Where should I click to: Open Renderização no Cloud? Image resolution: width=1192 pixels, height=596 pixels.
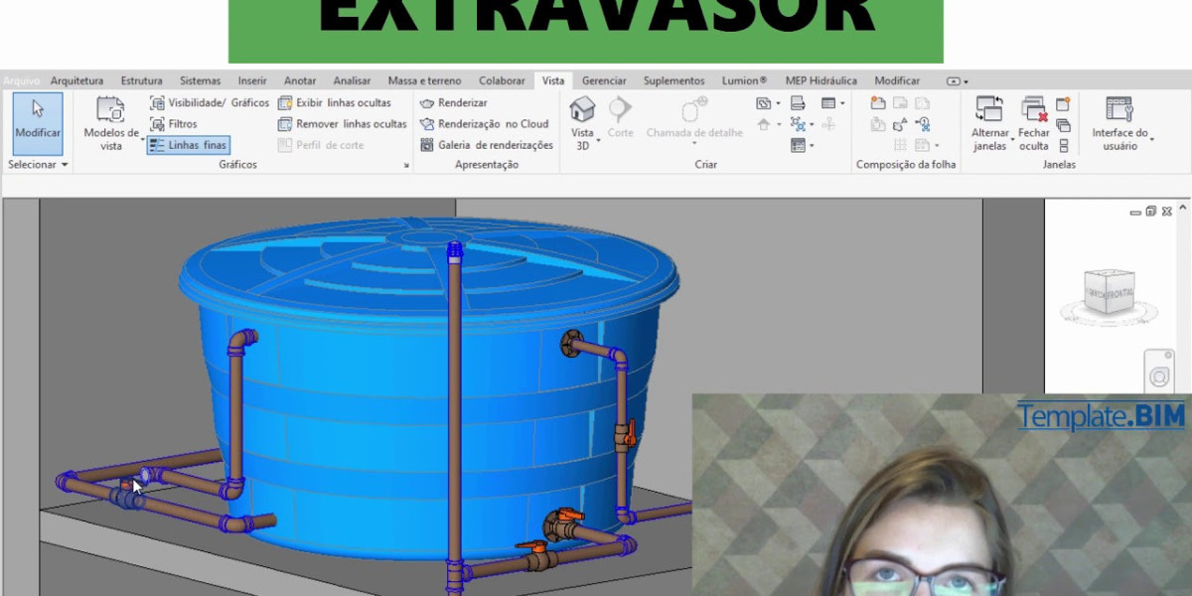coord(484,124)
